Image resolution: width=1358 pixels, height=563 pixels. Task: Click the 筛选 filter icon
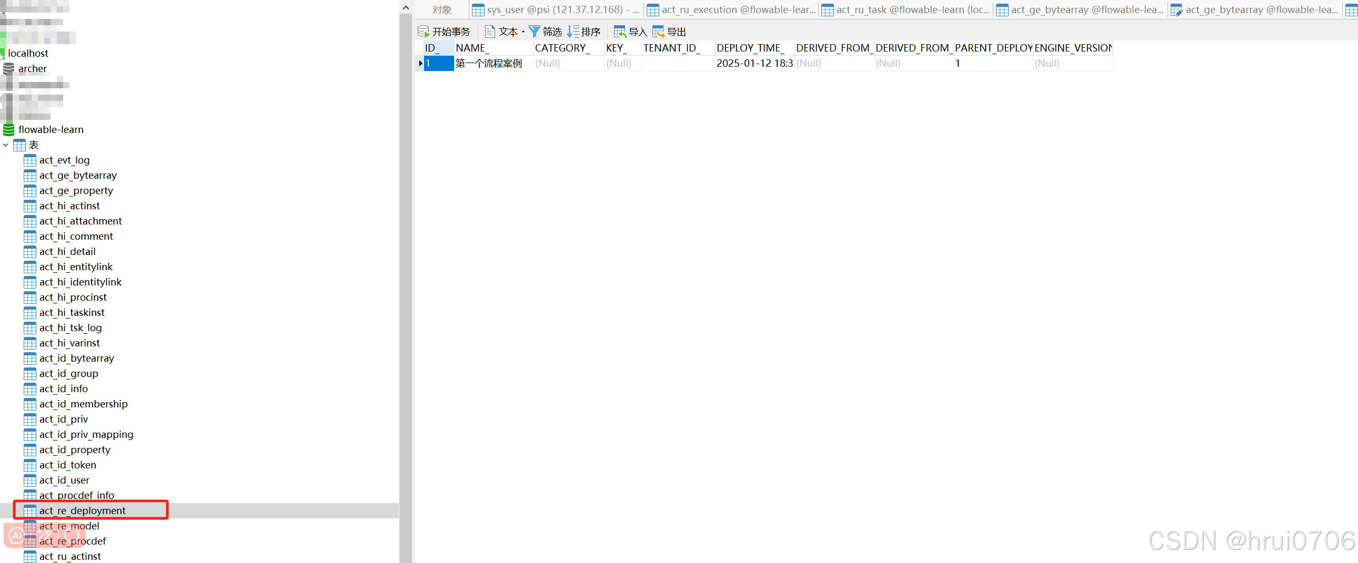tap(534, 31)
